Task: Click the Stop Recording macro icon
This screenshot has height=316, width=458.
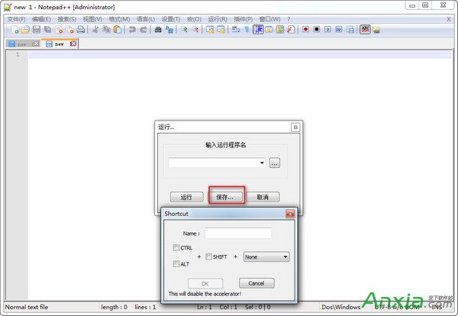Action: pyautogui.click(x=317, y=30)
